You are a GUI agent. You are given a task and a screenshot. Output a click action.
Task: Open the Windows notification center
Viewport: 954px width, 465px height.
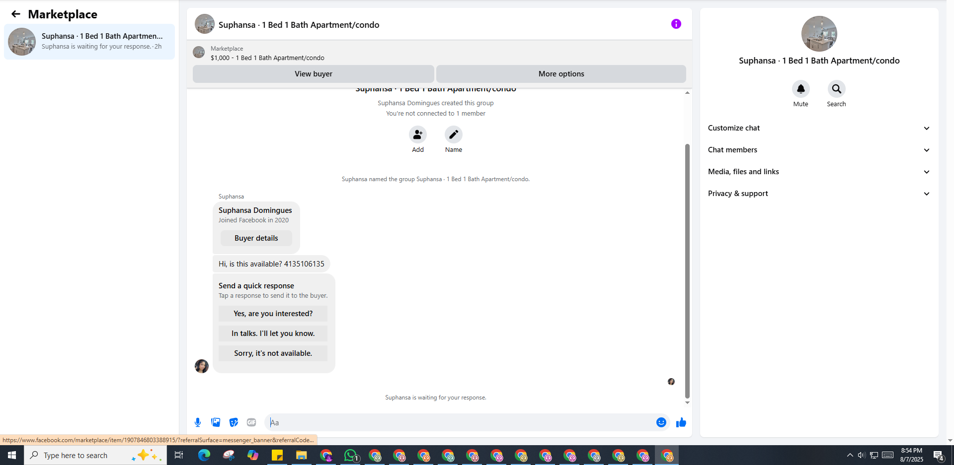[939, 455]
